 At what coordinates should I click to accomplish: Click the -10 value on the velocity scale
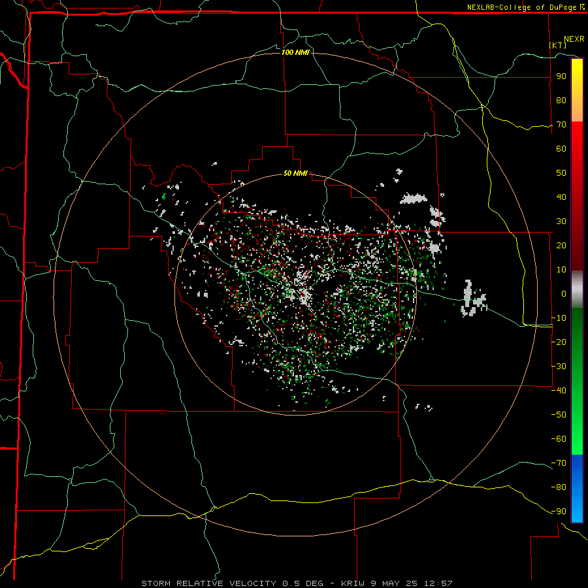click(x=559, y=318)
